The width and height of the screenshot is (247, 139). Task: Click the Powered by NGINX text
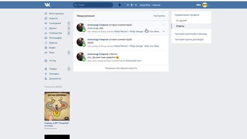click(53, 87)
